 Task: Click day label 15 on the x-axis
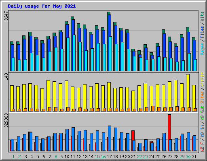pos(97,157)
